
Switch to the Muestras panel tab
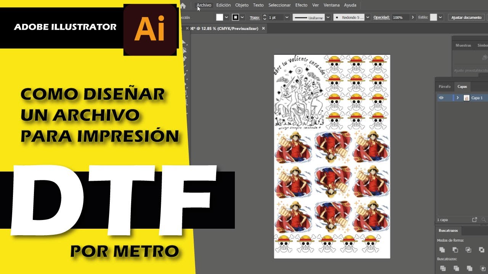click(x=463, y=45)
